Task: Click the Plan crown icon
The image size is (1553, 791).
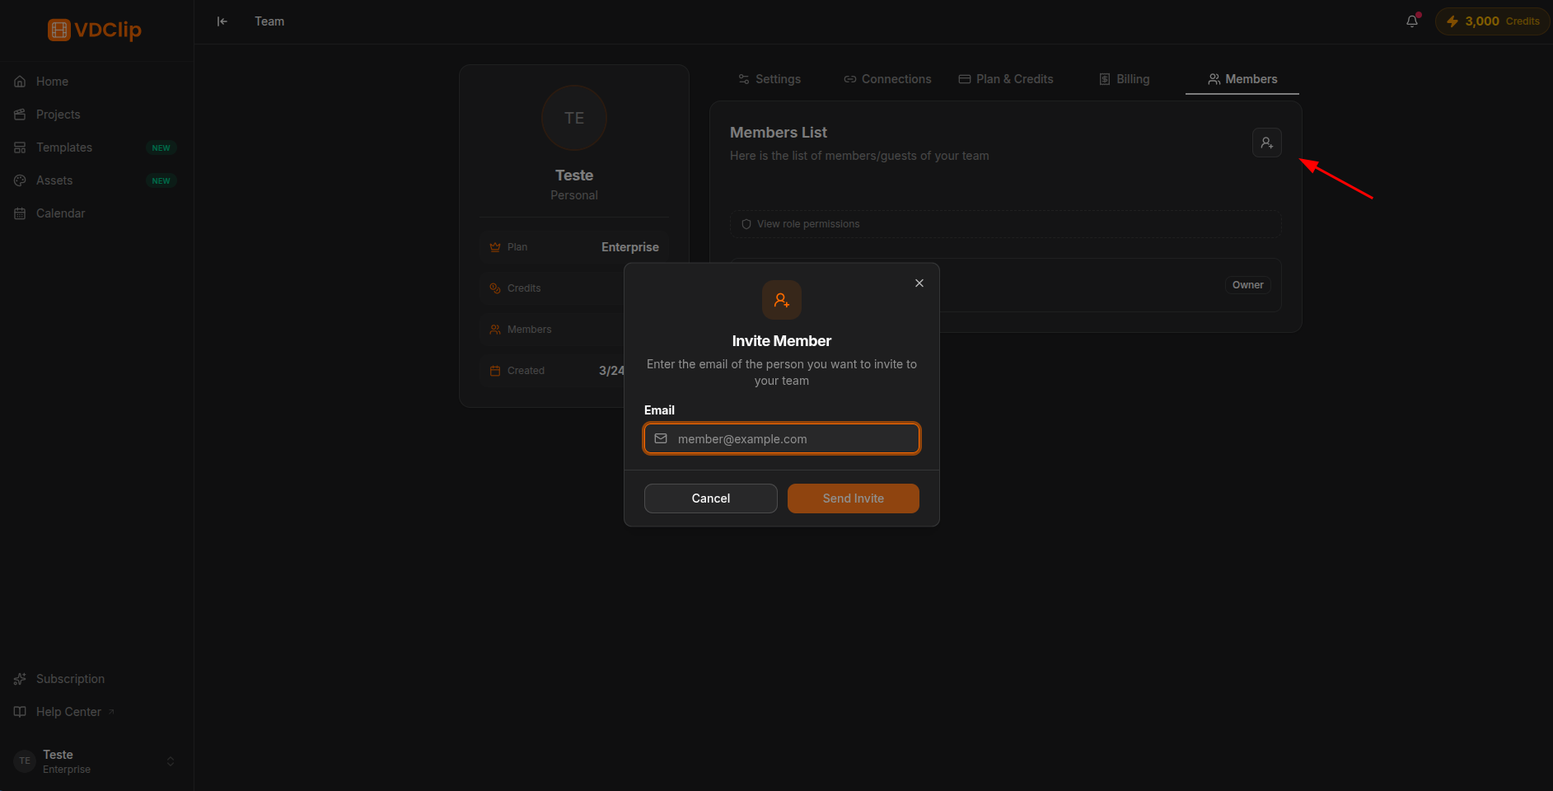Action: coord(495,247)
